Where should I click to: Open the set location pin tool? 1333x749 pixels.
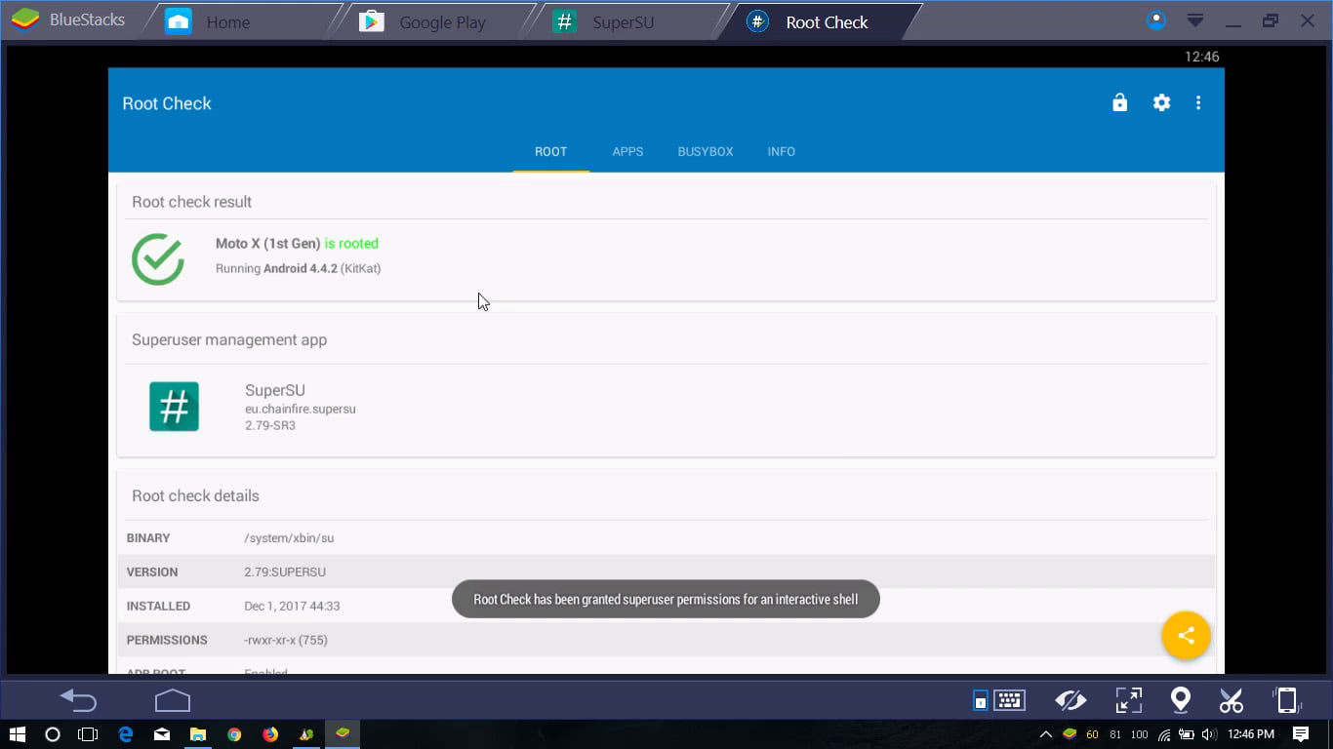click(1180, 700)
